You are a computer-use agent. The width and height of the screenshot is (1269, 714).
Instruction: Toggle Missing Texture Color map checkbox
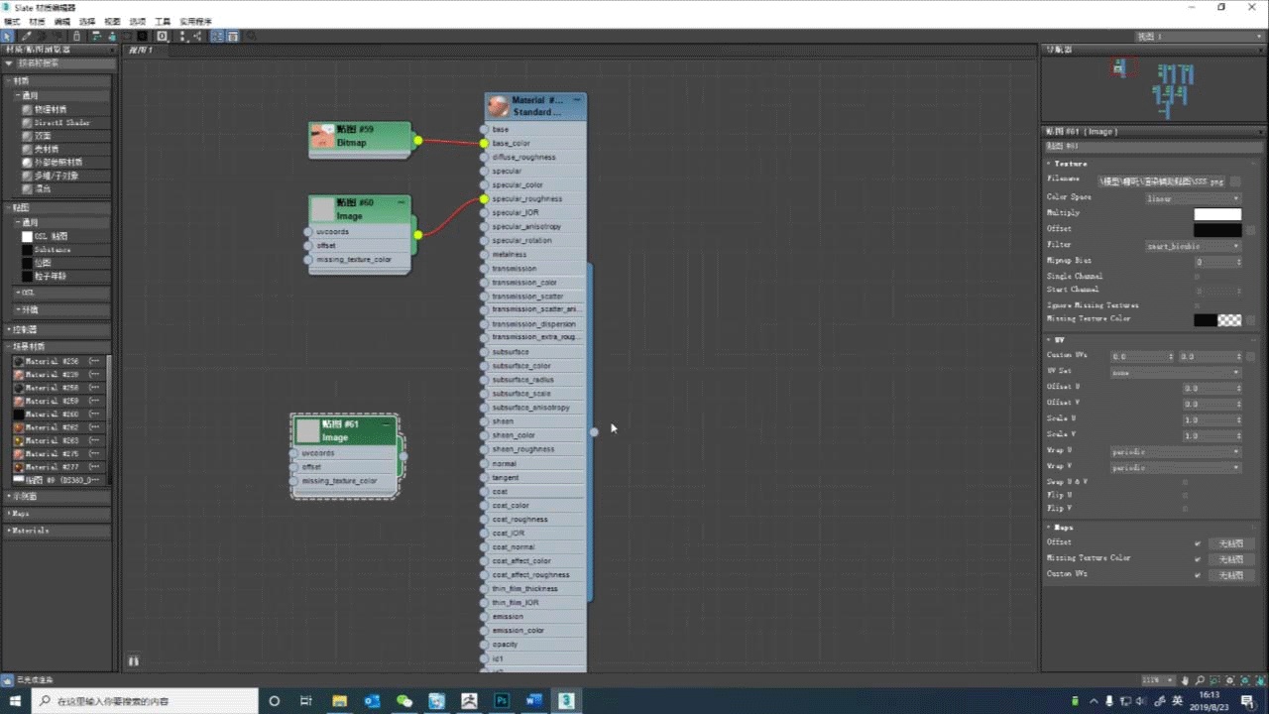click(1198, 559)
